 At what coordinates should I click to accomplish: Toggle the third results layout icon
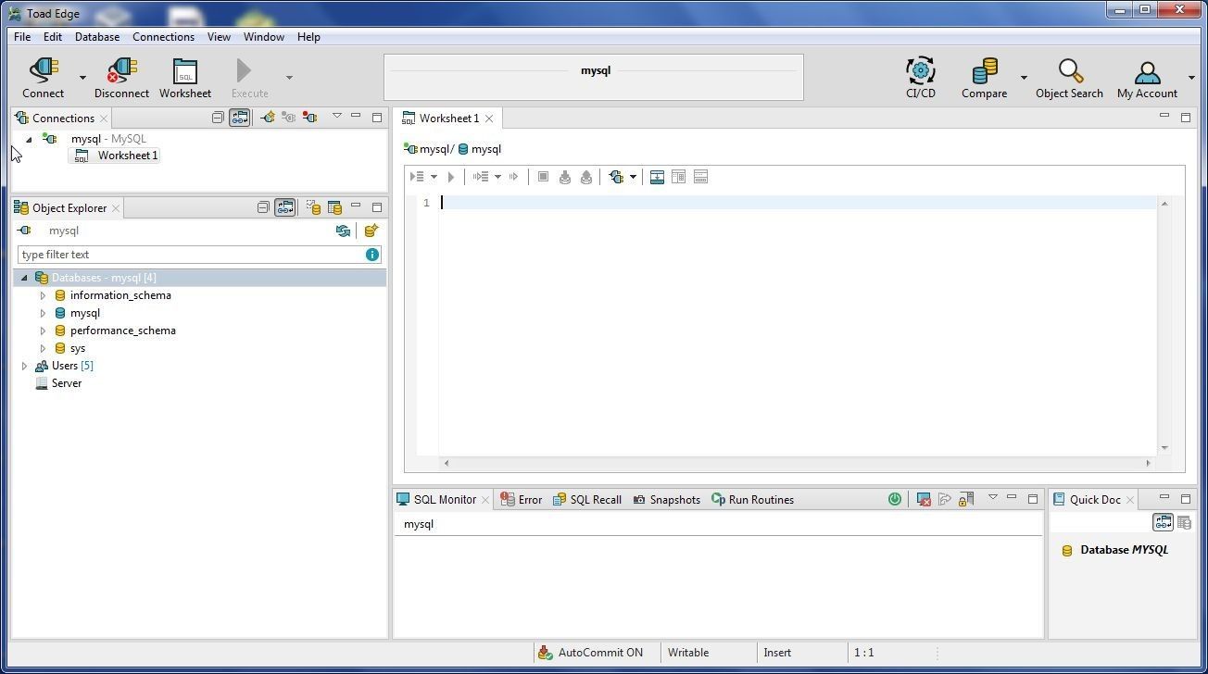[700, 177]
